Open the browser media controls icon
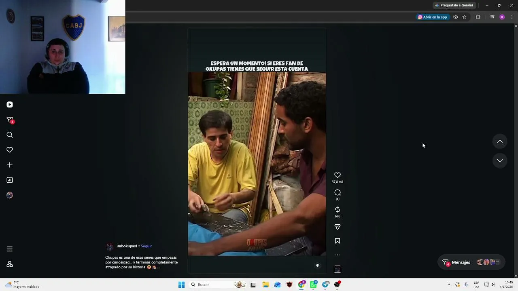Image resolution: width=518 pixels, height=291 pixels. (492, 17)
